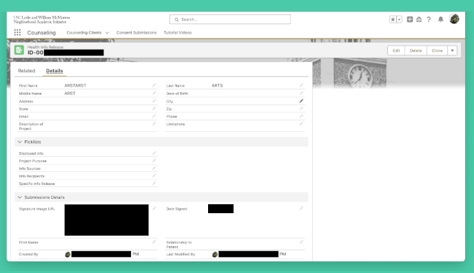Screen dimensions: 474x273
Task: Open the Salesforce setup assistant icon
Action: (x=419, y=20)
